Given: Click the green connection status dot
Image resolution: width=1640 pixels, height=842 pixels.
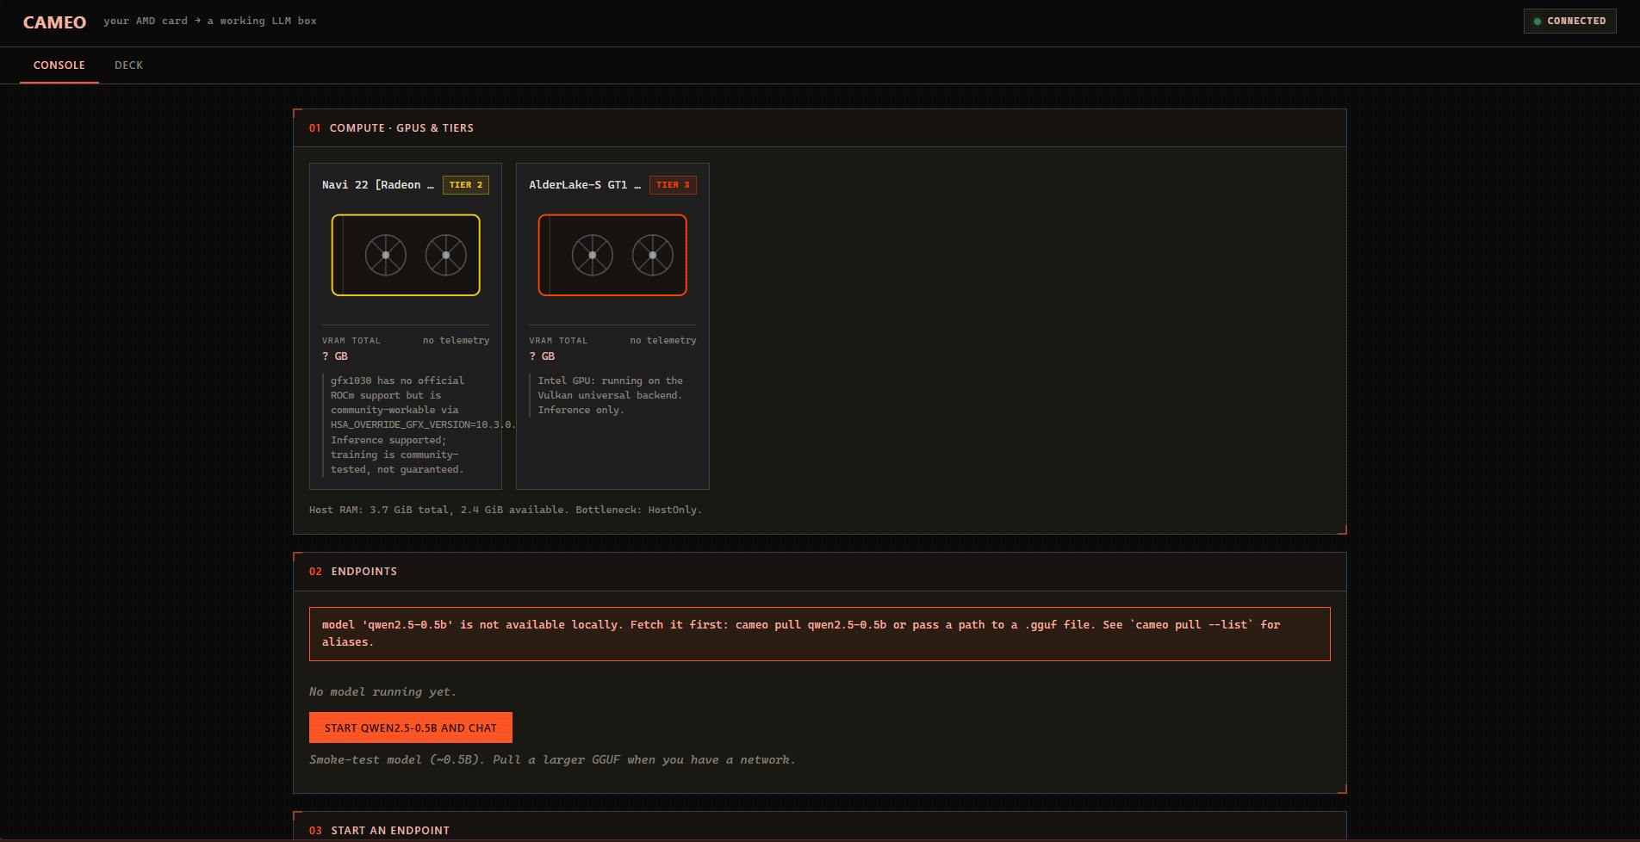Looking at the screenshot, I should pos(1537,22).
